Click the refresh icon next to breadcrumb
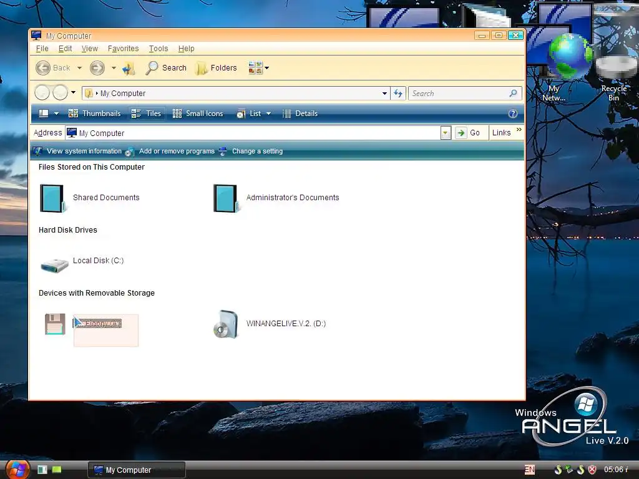Screen dimensions: 639x479 click(x=398, y=94)
